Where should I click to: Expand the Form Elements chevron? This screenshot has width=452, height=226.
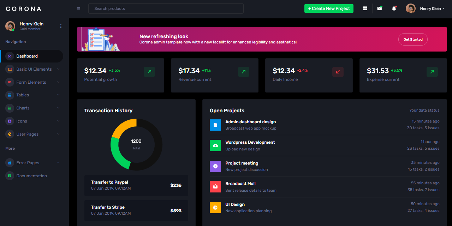tap(58, 82)
